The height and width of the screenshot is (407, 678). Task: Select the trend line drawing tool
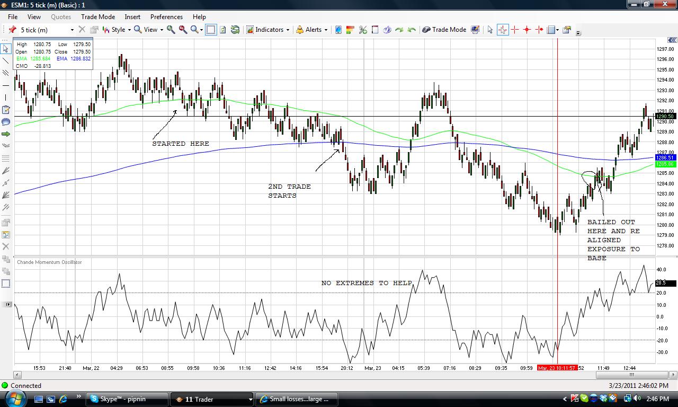[6, 60]
